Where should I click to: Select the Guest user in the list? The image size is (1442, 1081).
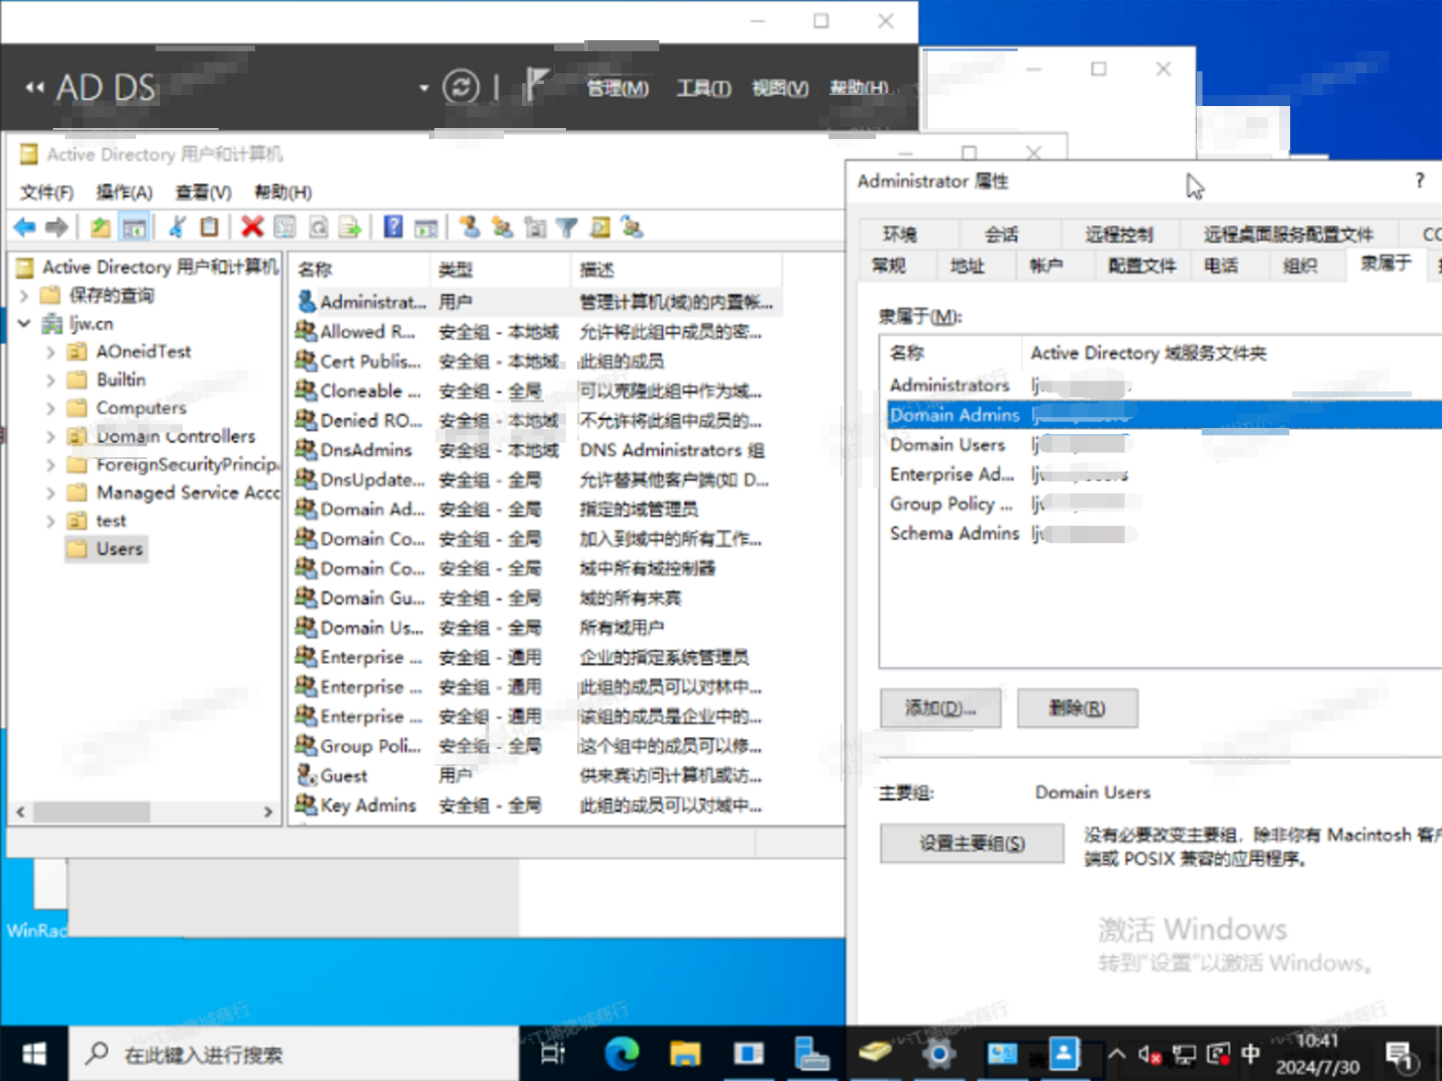[344, 776]
